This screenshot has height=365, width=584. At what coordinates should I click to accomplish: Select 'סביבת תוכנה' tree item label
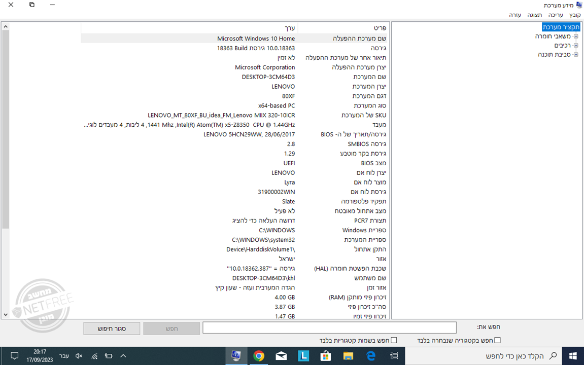click(x=554, y=55)
